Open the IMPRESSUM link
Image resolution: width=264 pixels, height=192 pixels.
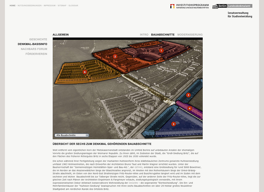click(x=49, y=5)
